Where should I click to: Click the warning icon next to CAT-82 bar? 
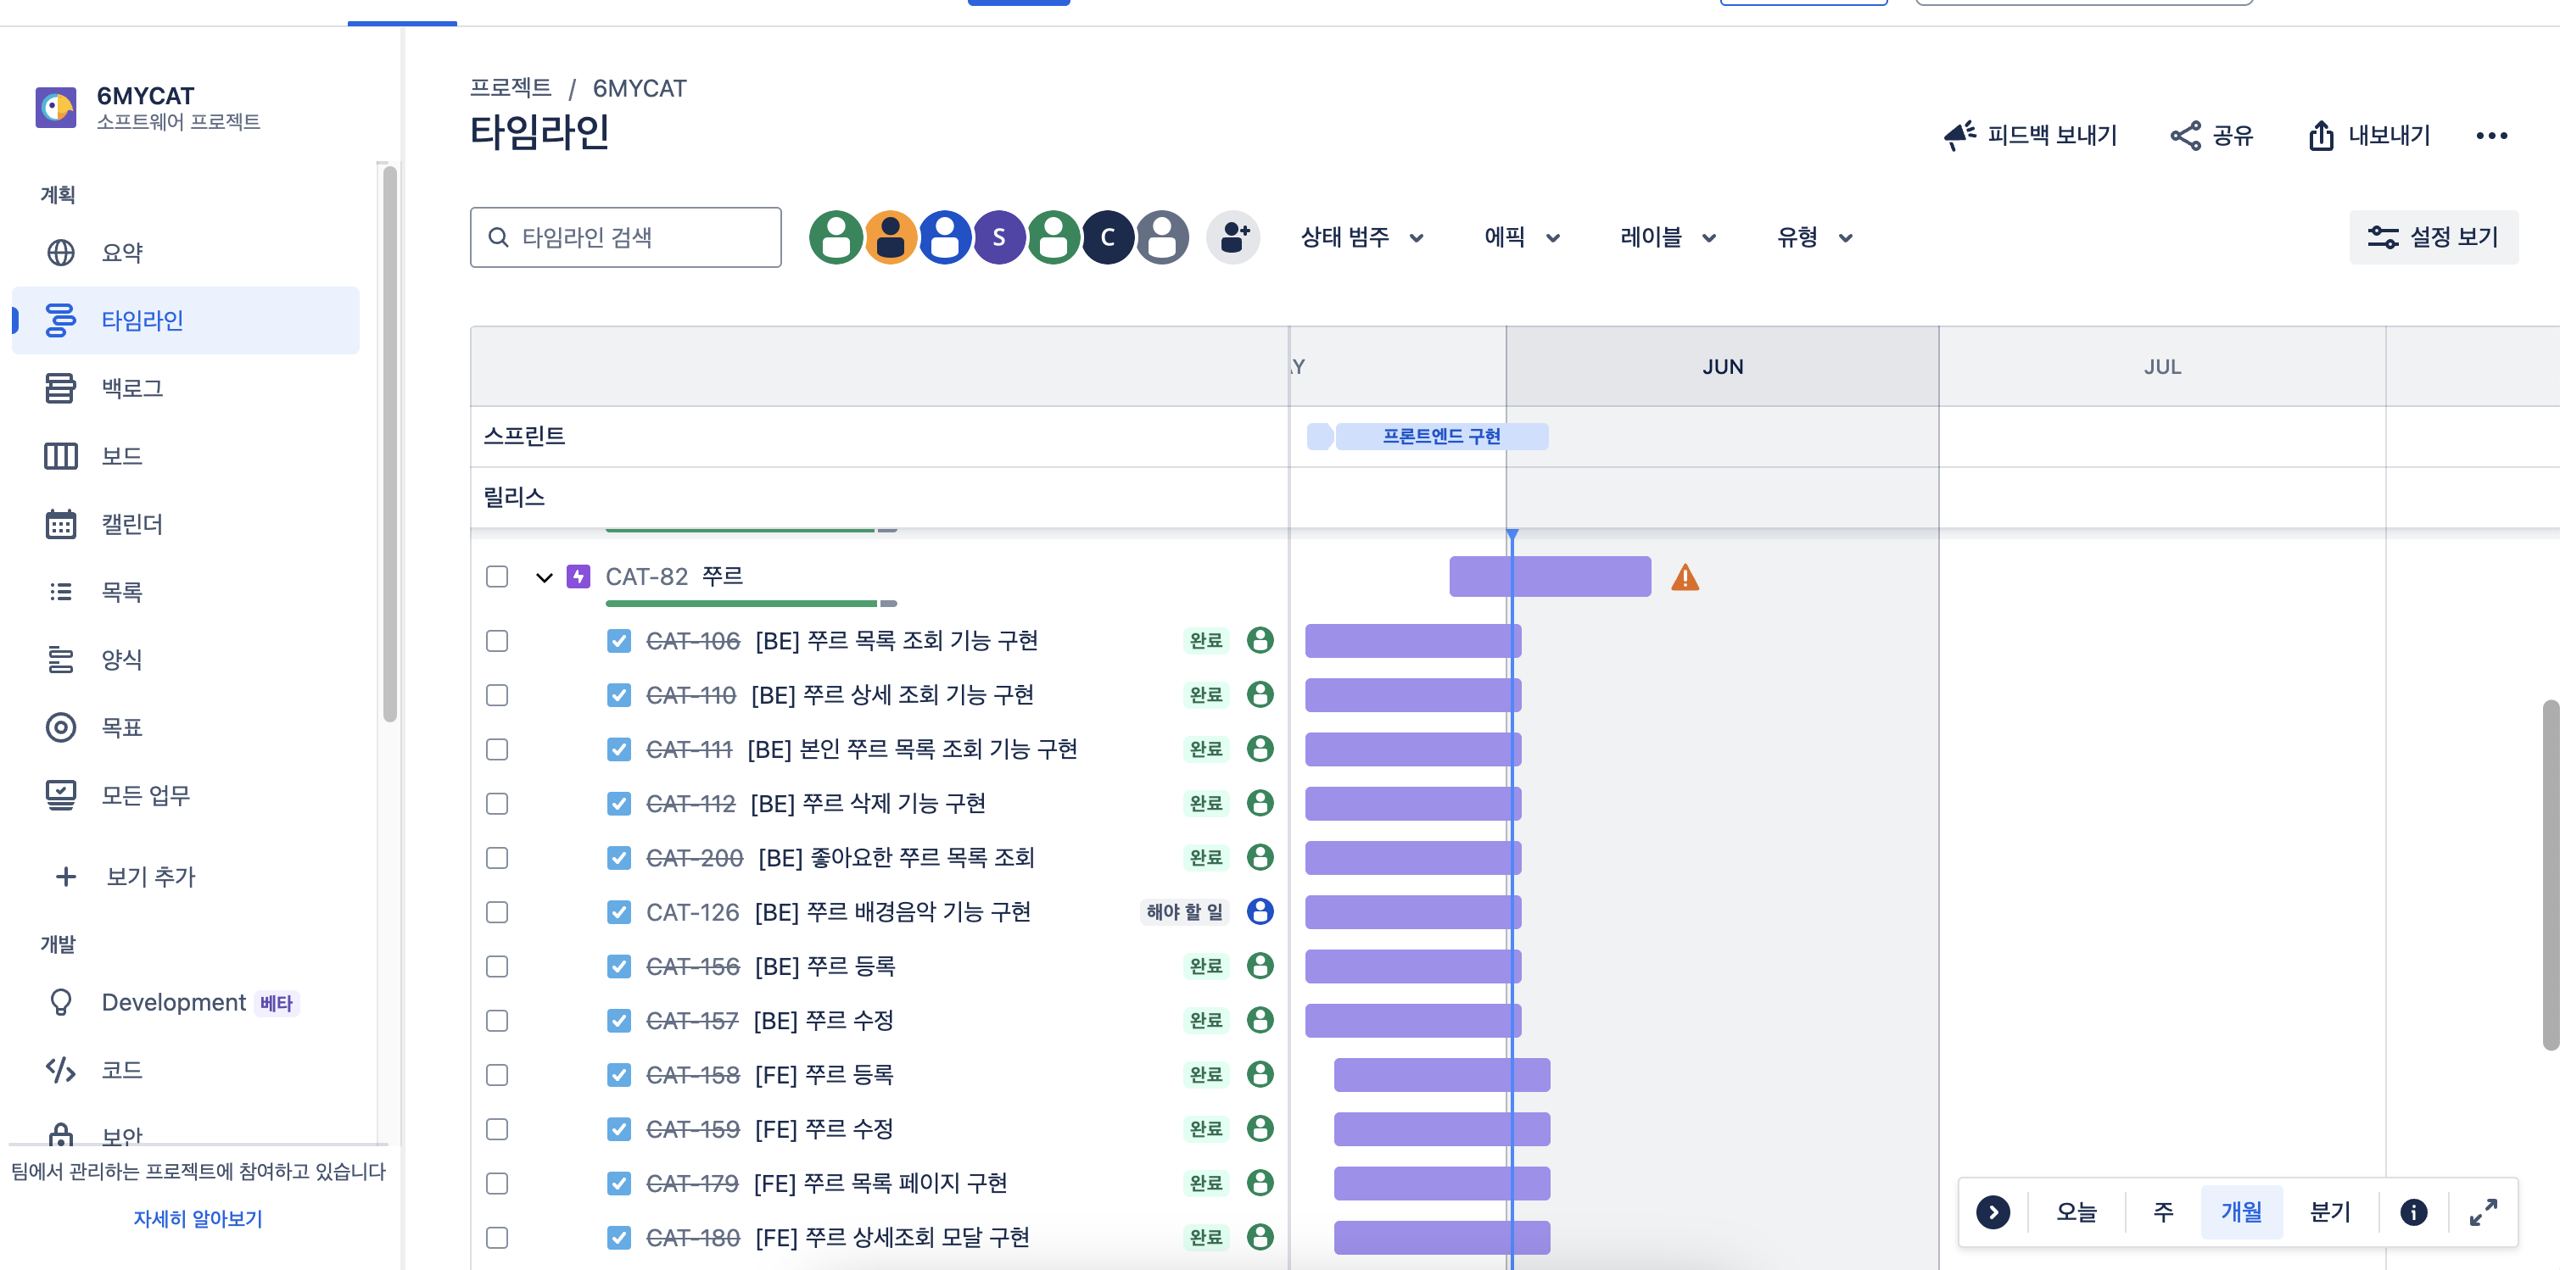point(1685,577)
